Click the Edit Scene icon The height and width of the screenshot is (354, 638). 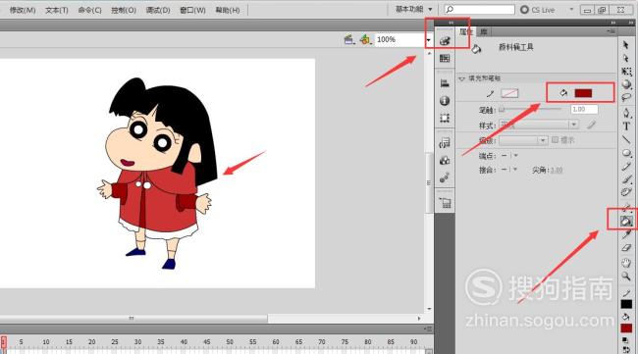(x=349, y=39)
